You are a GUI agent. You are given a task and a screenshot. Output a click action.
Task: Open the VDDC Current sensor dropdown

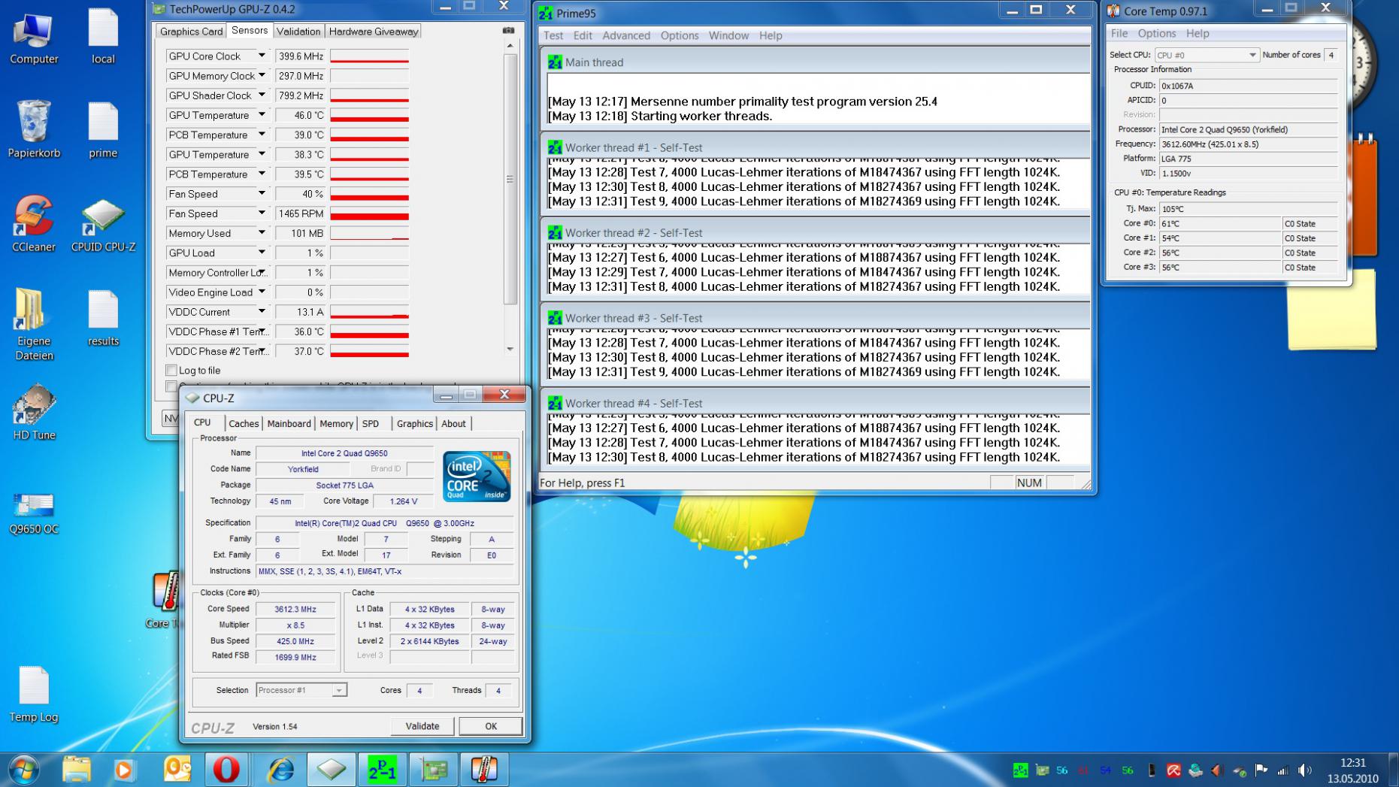coord(262,311)
